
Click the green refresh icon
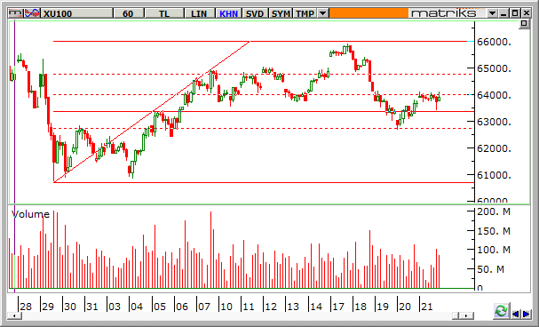click(x=501, y=311)
